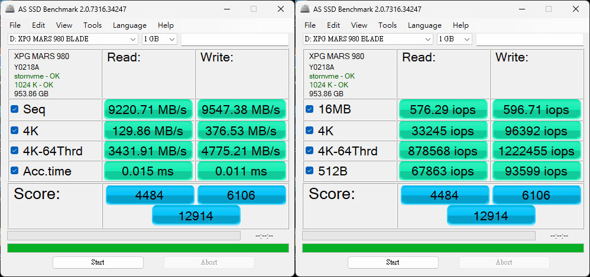
Task: Open 1 GB size dropdown in left window
Action: [x=160, y=39]
